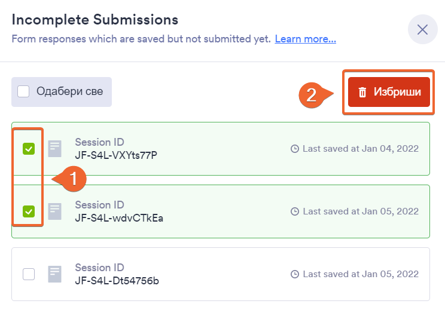Viewport: 445px width, 313px height.
Task: Click the Incomplete Submissions heading
Action: pyautogui.click(x=95, y=20)
